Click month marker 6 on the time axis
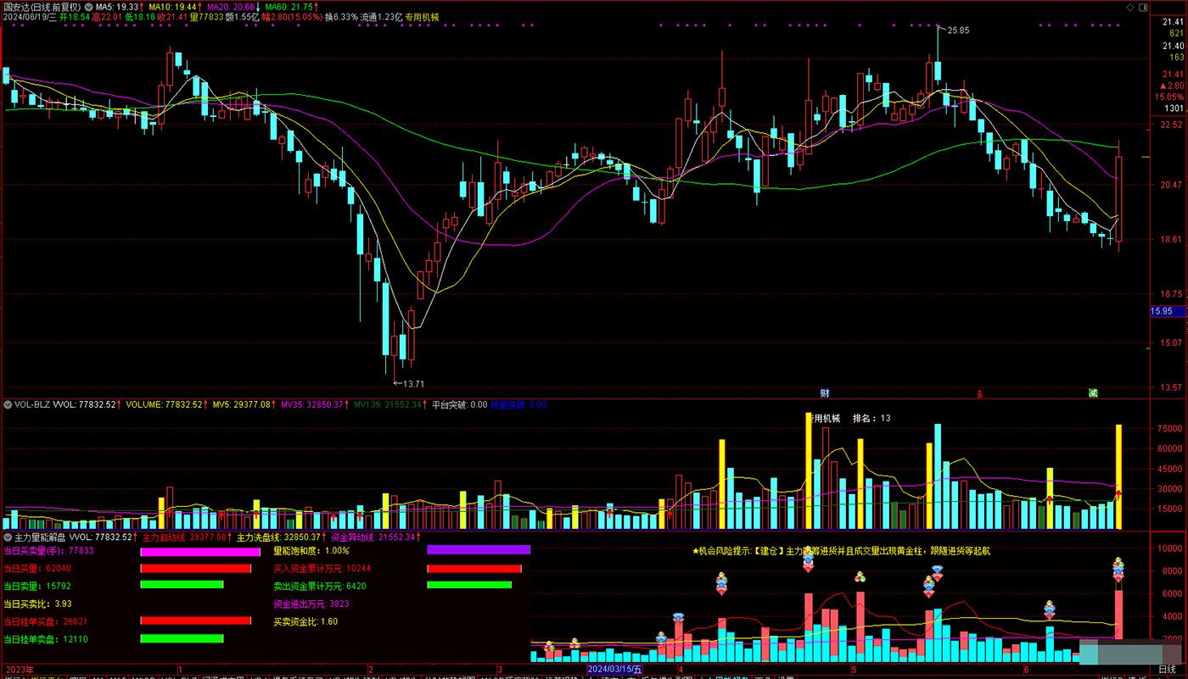Image resolution: width=1188 pixels, height=679 pixels. 1026,670
